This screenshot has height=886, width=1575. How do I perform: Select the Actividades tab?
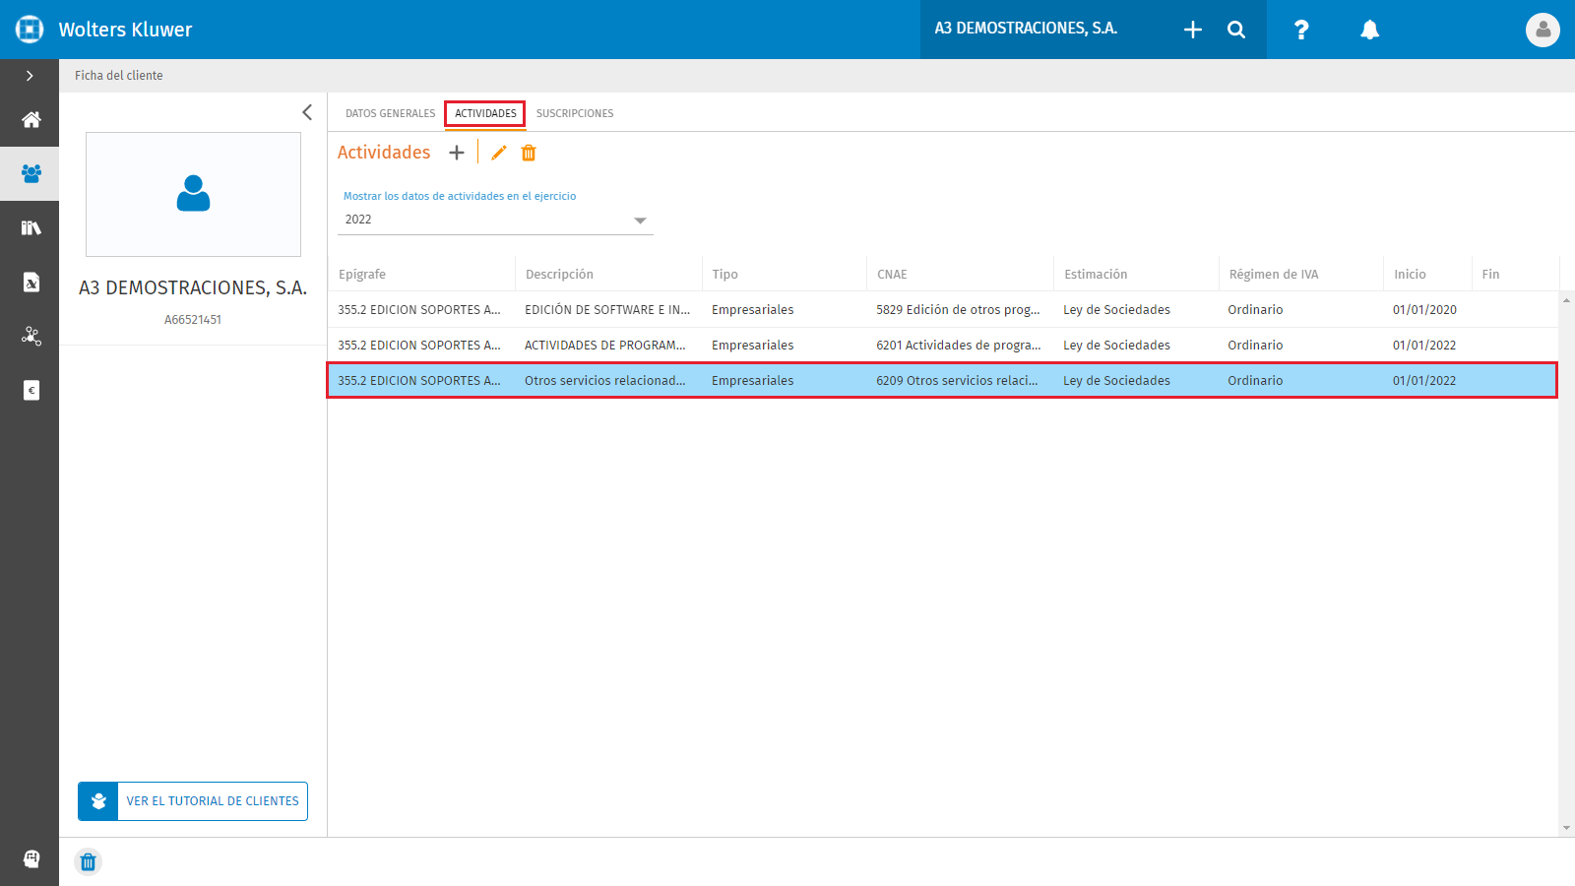(x=485, y=113)
